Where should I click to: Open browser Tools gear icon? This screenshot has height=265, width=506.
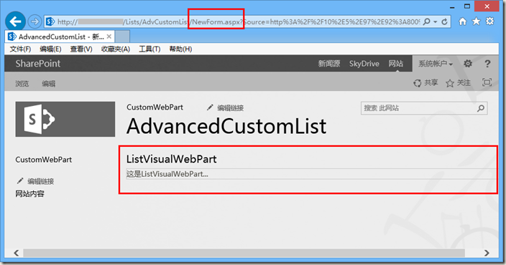click(489, 21)
